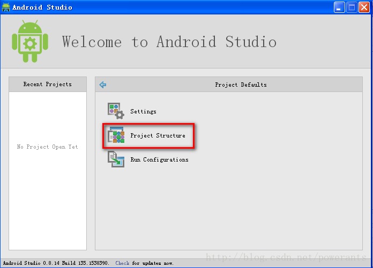Select the Project Structure text entry
The image size is (373, 268).
coord(158,135)
